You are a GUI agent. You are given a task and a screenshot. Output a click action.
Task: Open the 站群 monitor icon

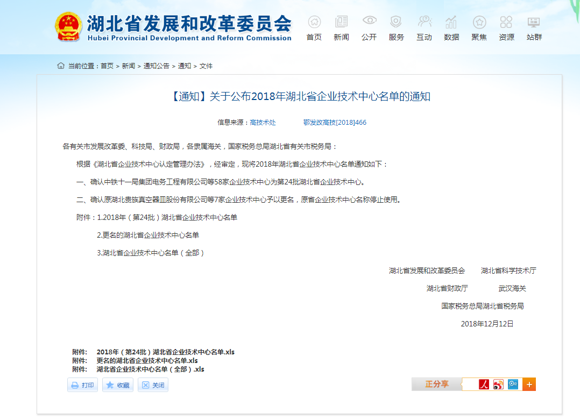point(534,22)
